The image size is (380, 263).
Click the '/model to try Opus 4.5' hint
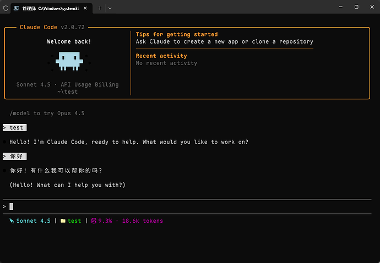[x=47, y=113]
